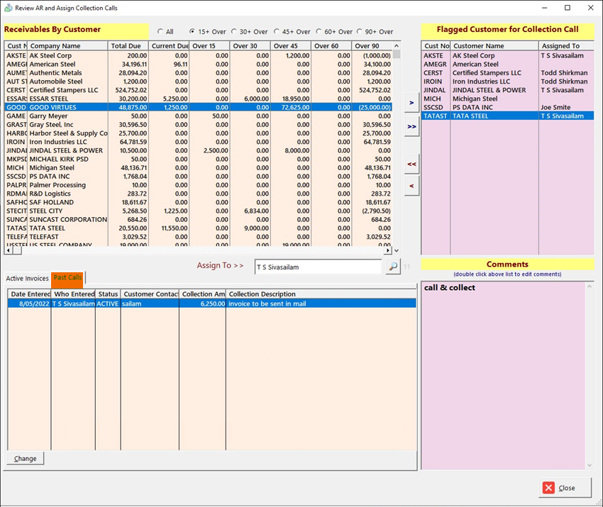The width and height of the screenshot is (603, 507).
Task: Select STEEL CITY row
Action: point(199,211)
